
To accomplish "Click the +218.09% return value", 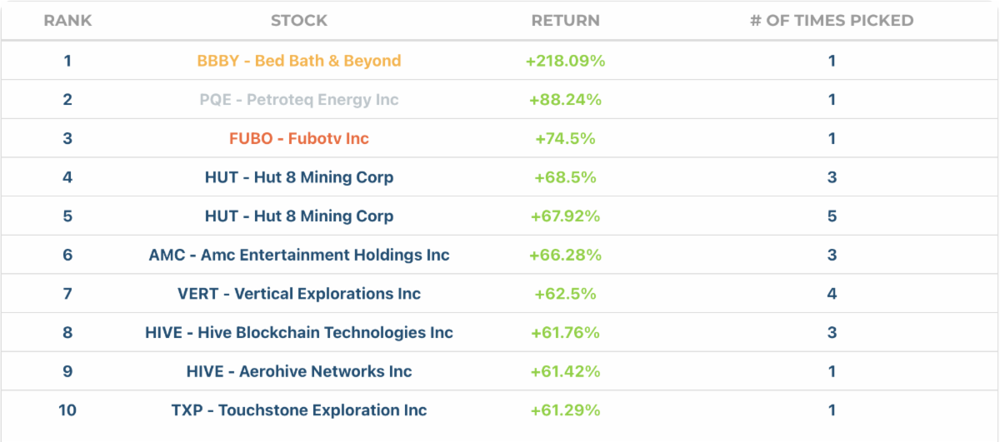I will pyautogui.click(x=565, y=61).
